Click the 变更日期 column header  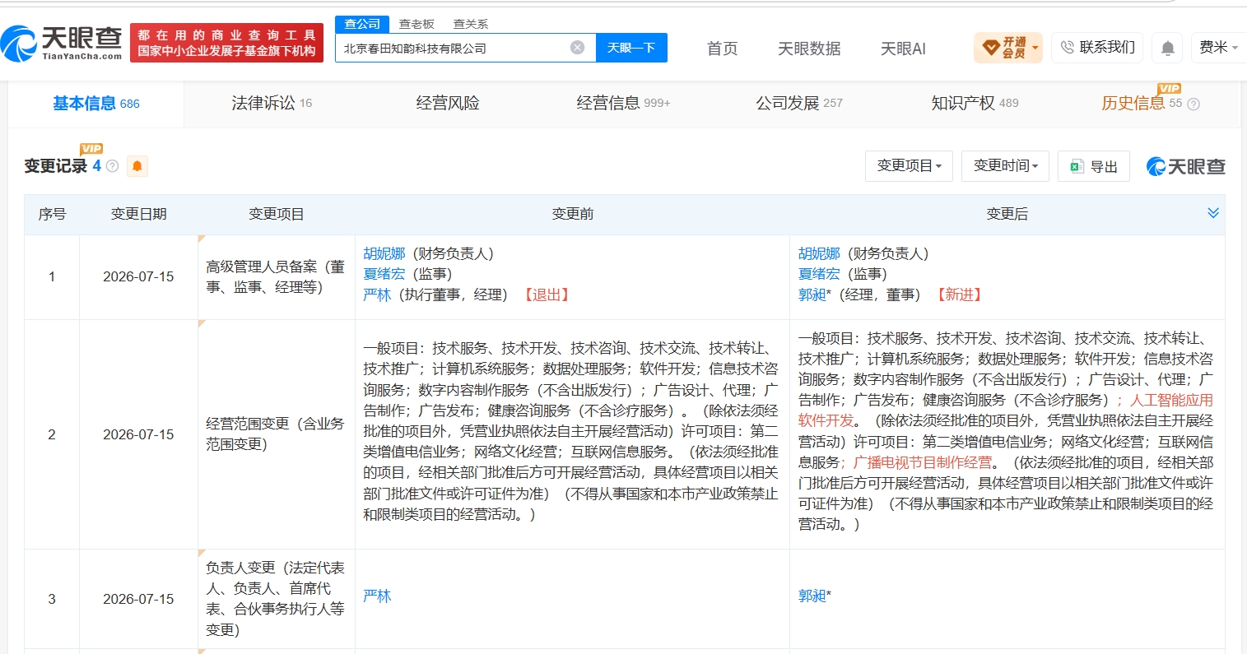139,214
